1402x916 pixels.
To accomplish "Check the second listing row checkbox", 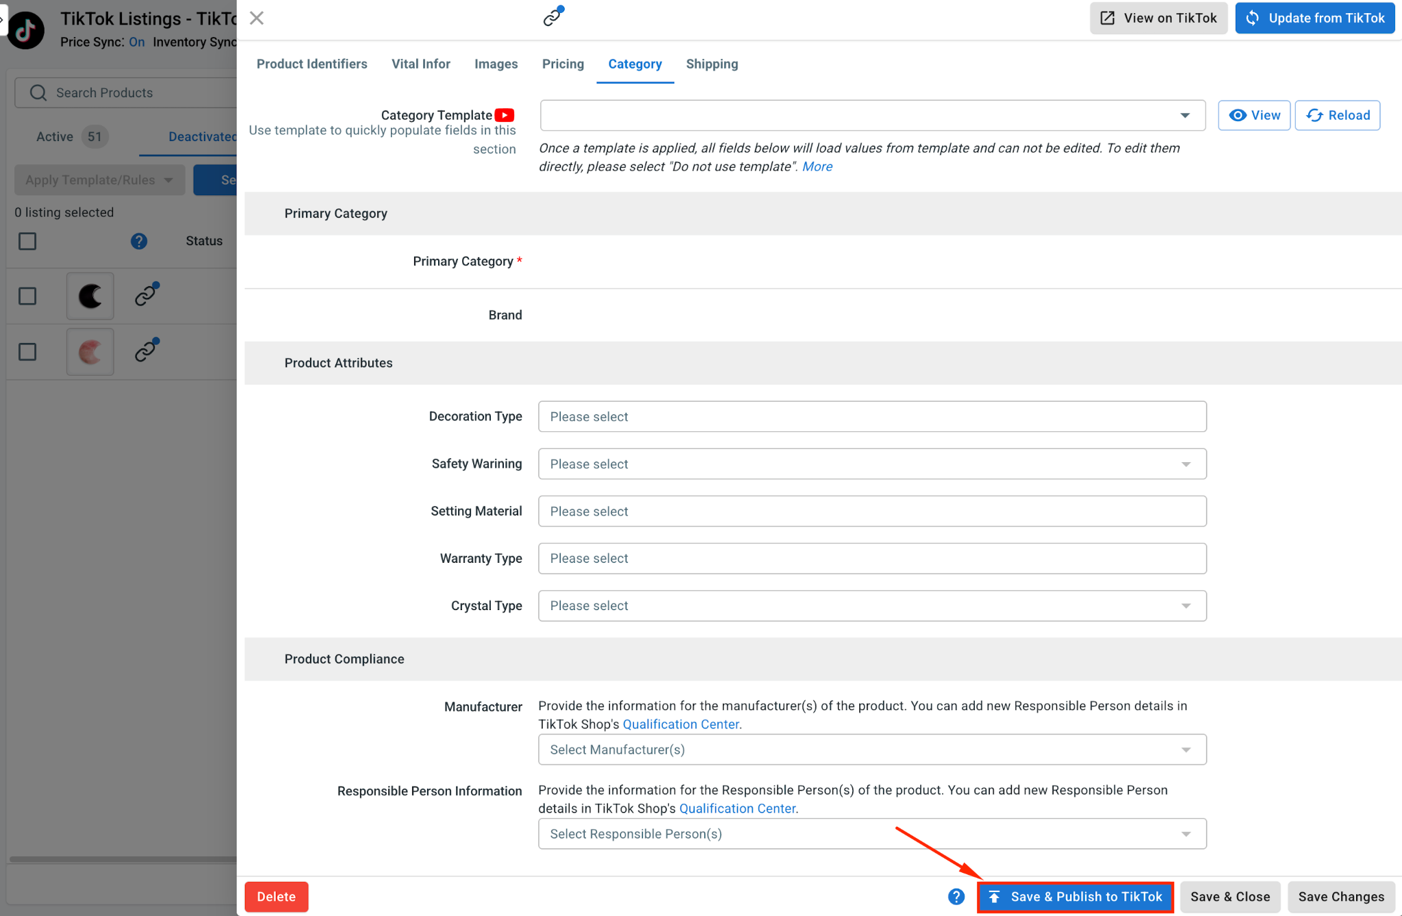I will (x=27, y=352).
